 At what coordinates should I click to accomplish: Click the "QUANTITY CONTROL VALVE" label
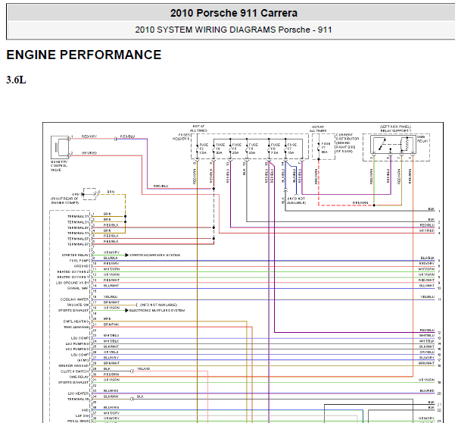click(59, 165)
